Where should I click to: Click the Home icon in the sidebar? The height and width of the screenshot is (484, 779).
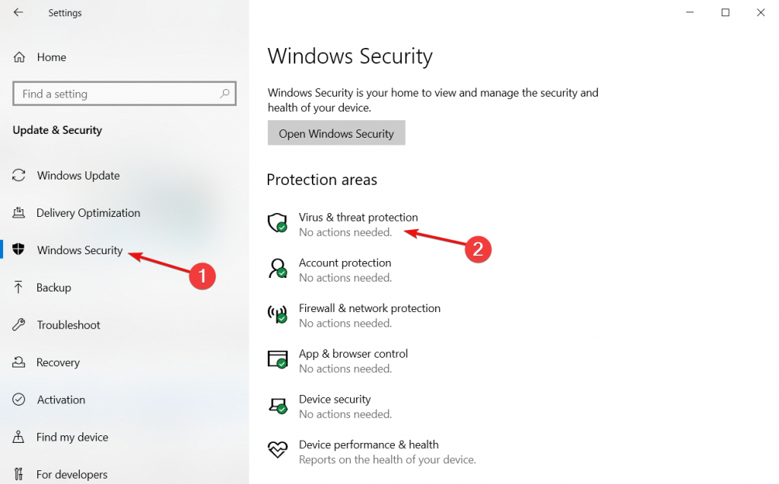[17, 56]
